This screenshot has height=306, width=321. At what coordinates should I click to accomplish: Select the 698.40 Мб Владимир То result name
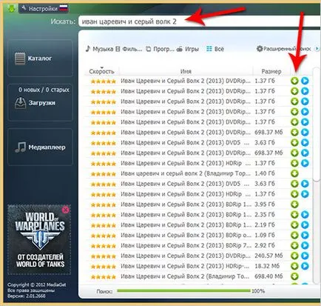pyautogui.click(x=185, y=276)
